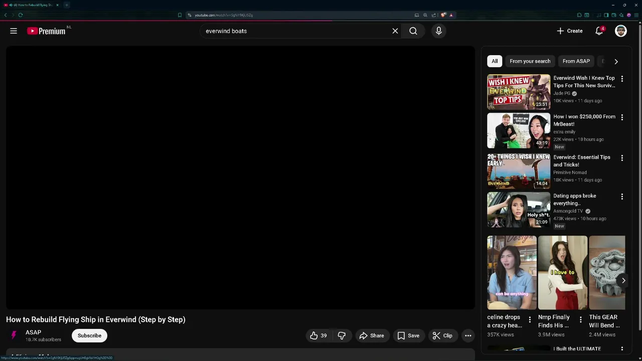
Task: Subscribe to the ASAP channel
Action: click(x=89, y=335)
